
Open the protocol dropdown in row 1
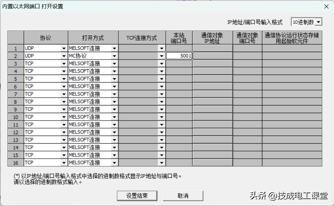point(64,48)
